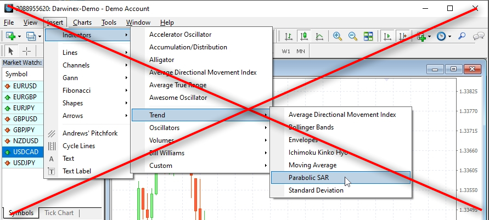Image resolution: width=489 pixels, height=220 pixels.
Task: Click the Zoom Out magnifier icon
Action: pyautogui.click(x=353, y=36)
